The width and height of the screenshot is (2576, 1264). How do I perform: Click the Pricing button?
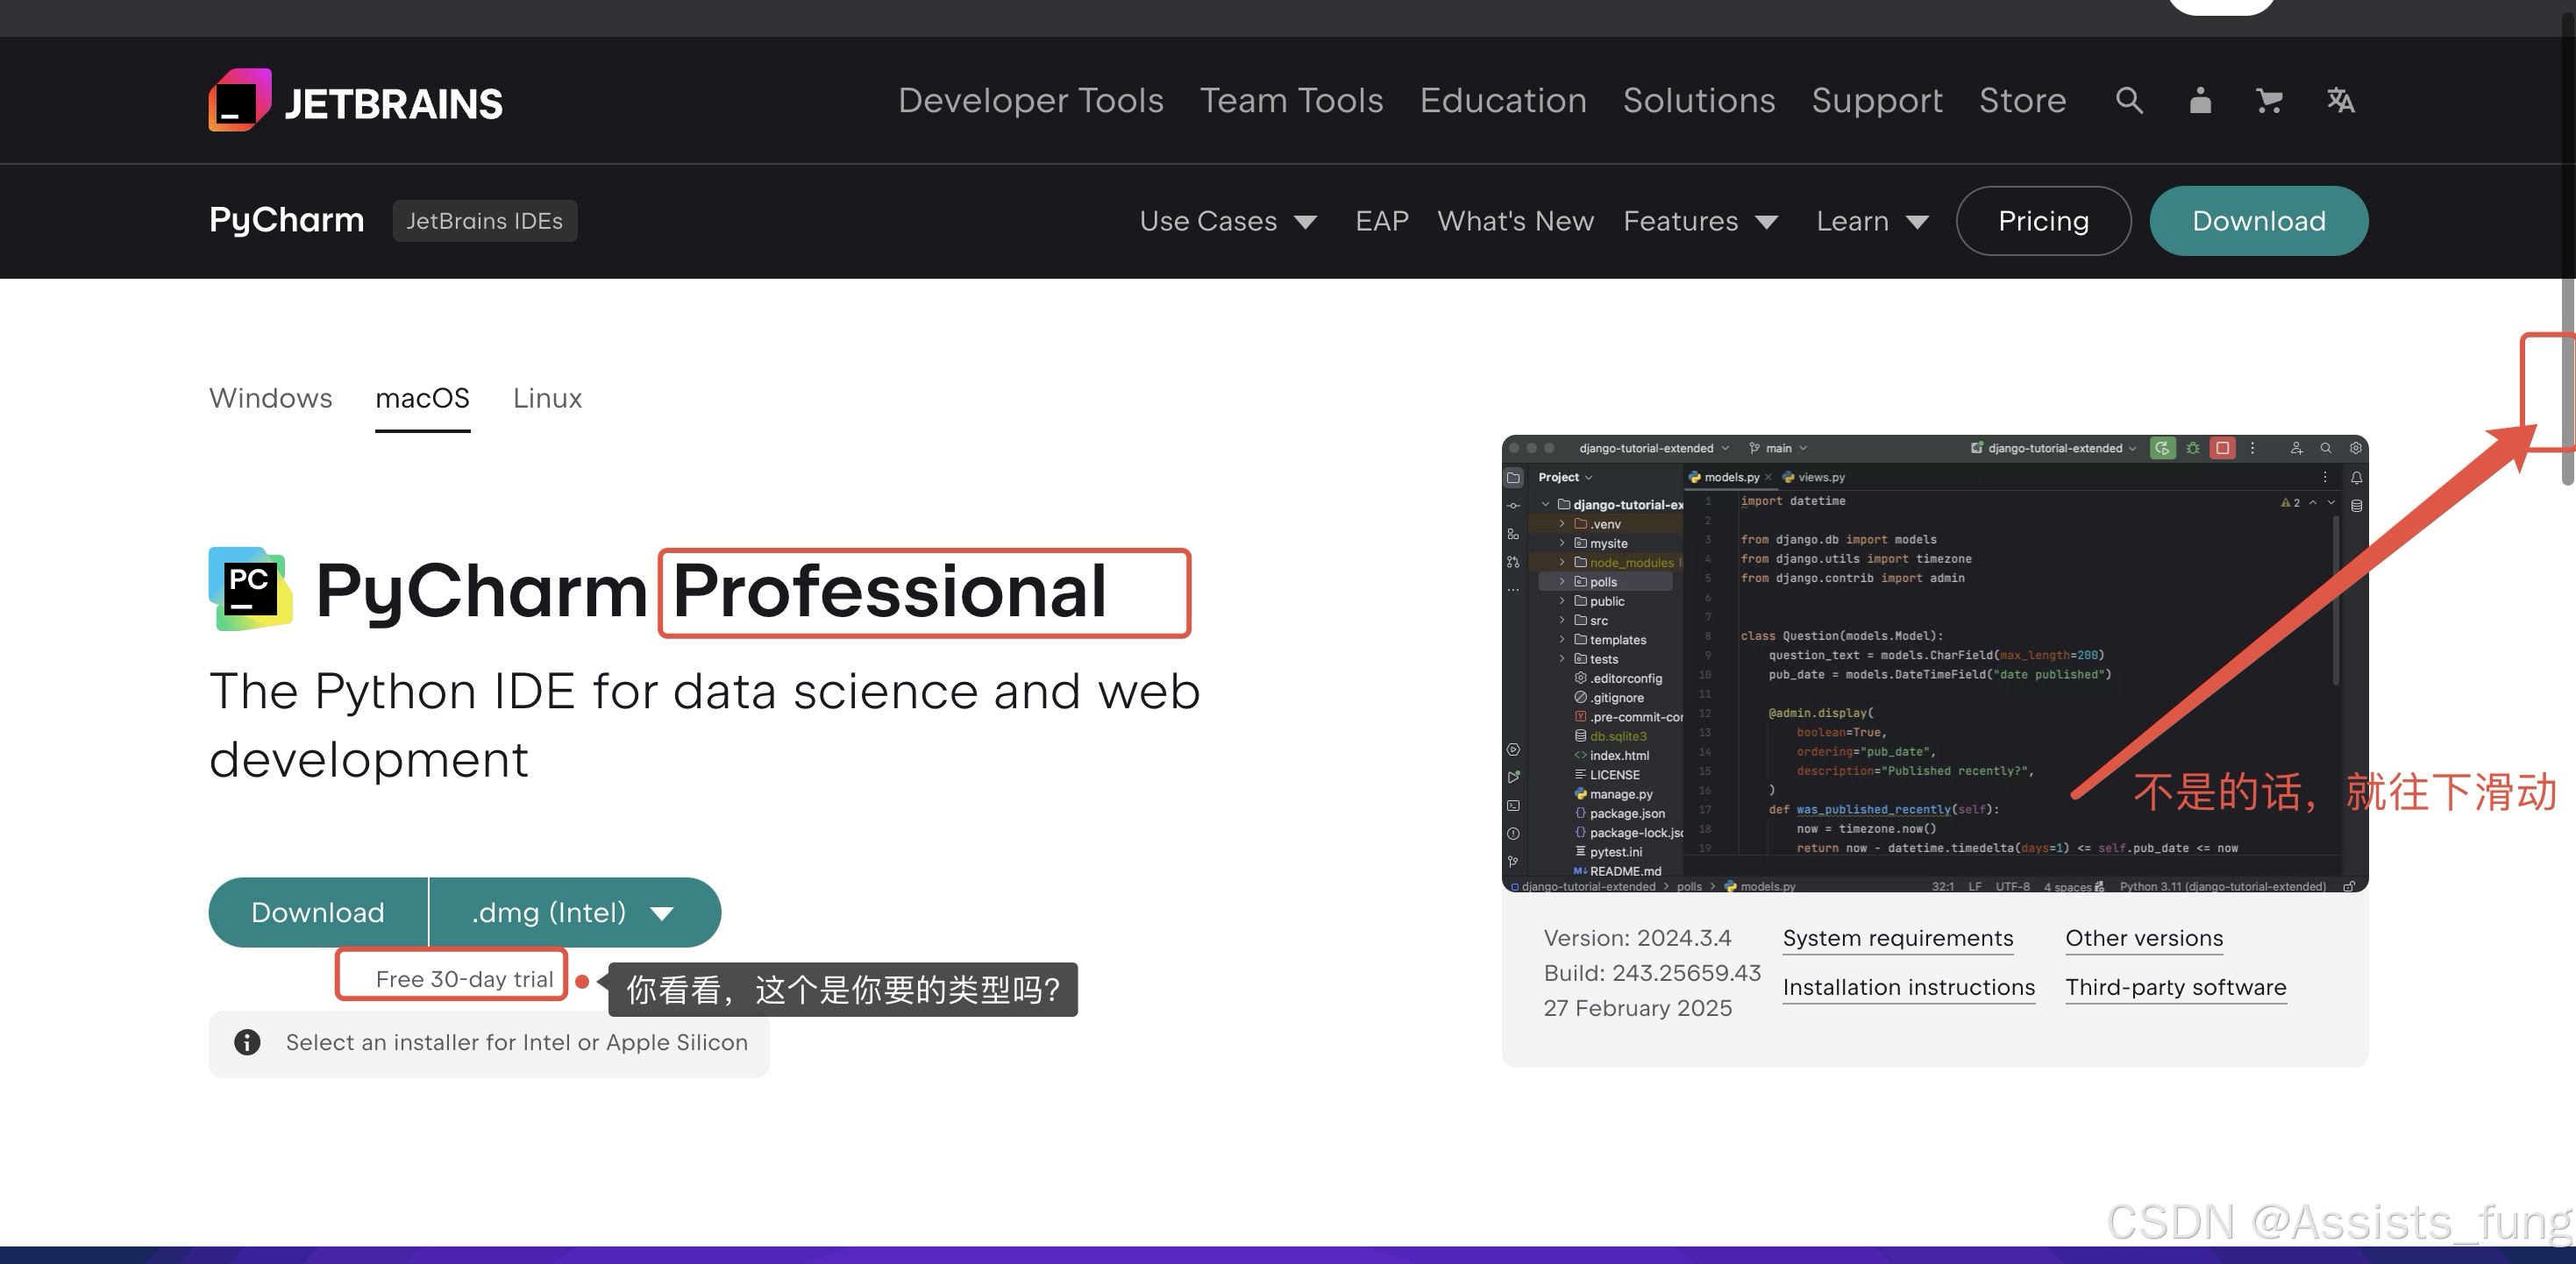click(x=2043, y=221)
